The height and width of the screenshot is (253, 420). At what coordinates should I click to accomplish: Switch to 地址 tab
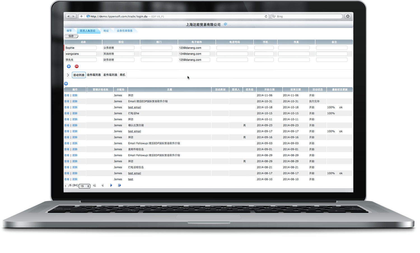coord(106,31)
